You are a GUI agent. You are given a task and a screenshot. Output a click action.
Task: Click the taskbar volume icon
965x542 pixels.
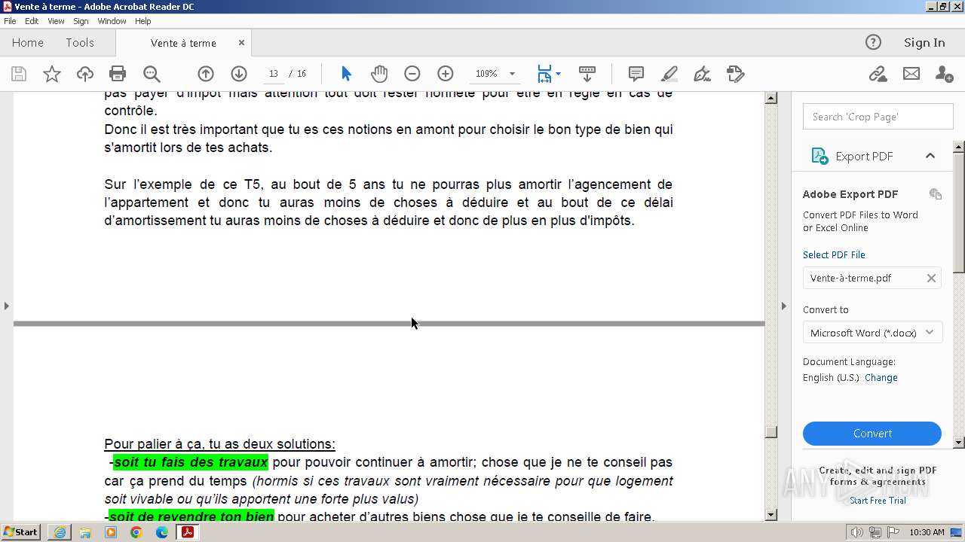click(x=856, y=532)
